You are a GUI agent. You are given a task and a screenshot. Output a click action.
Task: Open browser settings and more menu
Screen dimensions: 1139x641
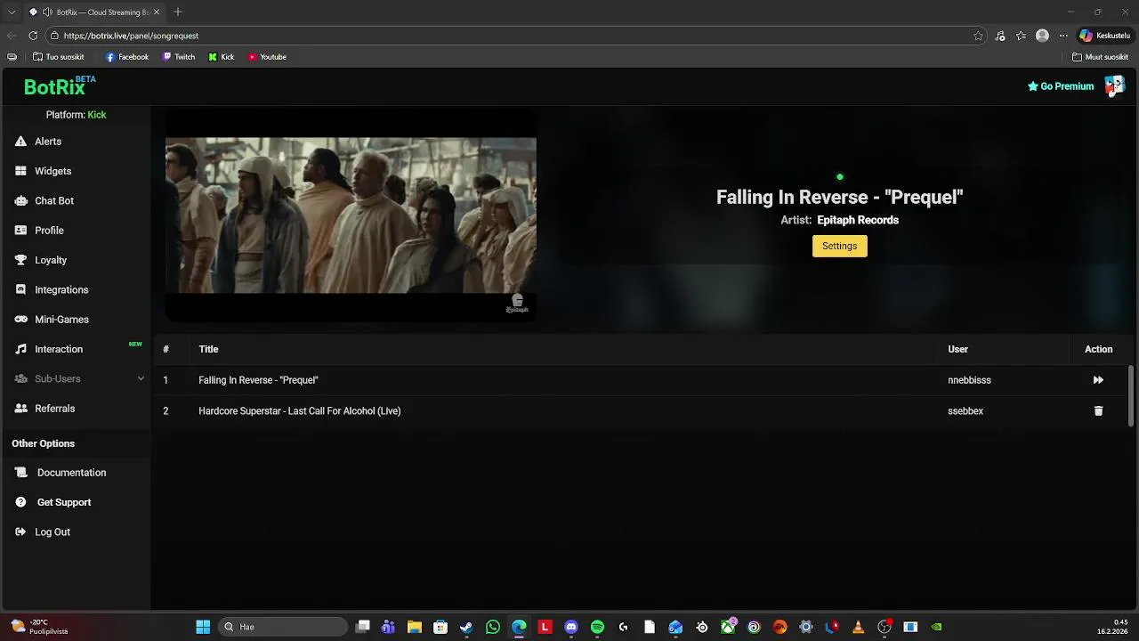(1062, 36)
